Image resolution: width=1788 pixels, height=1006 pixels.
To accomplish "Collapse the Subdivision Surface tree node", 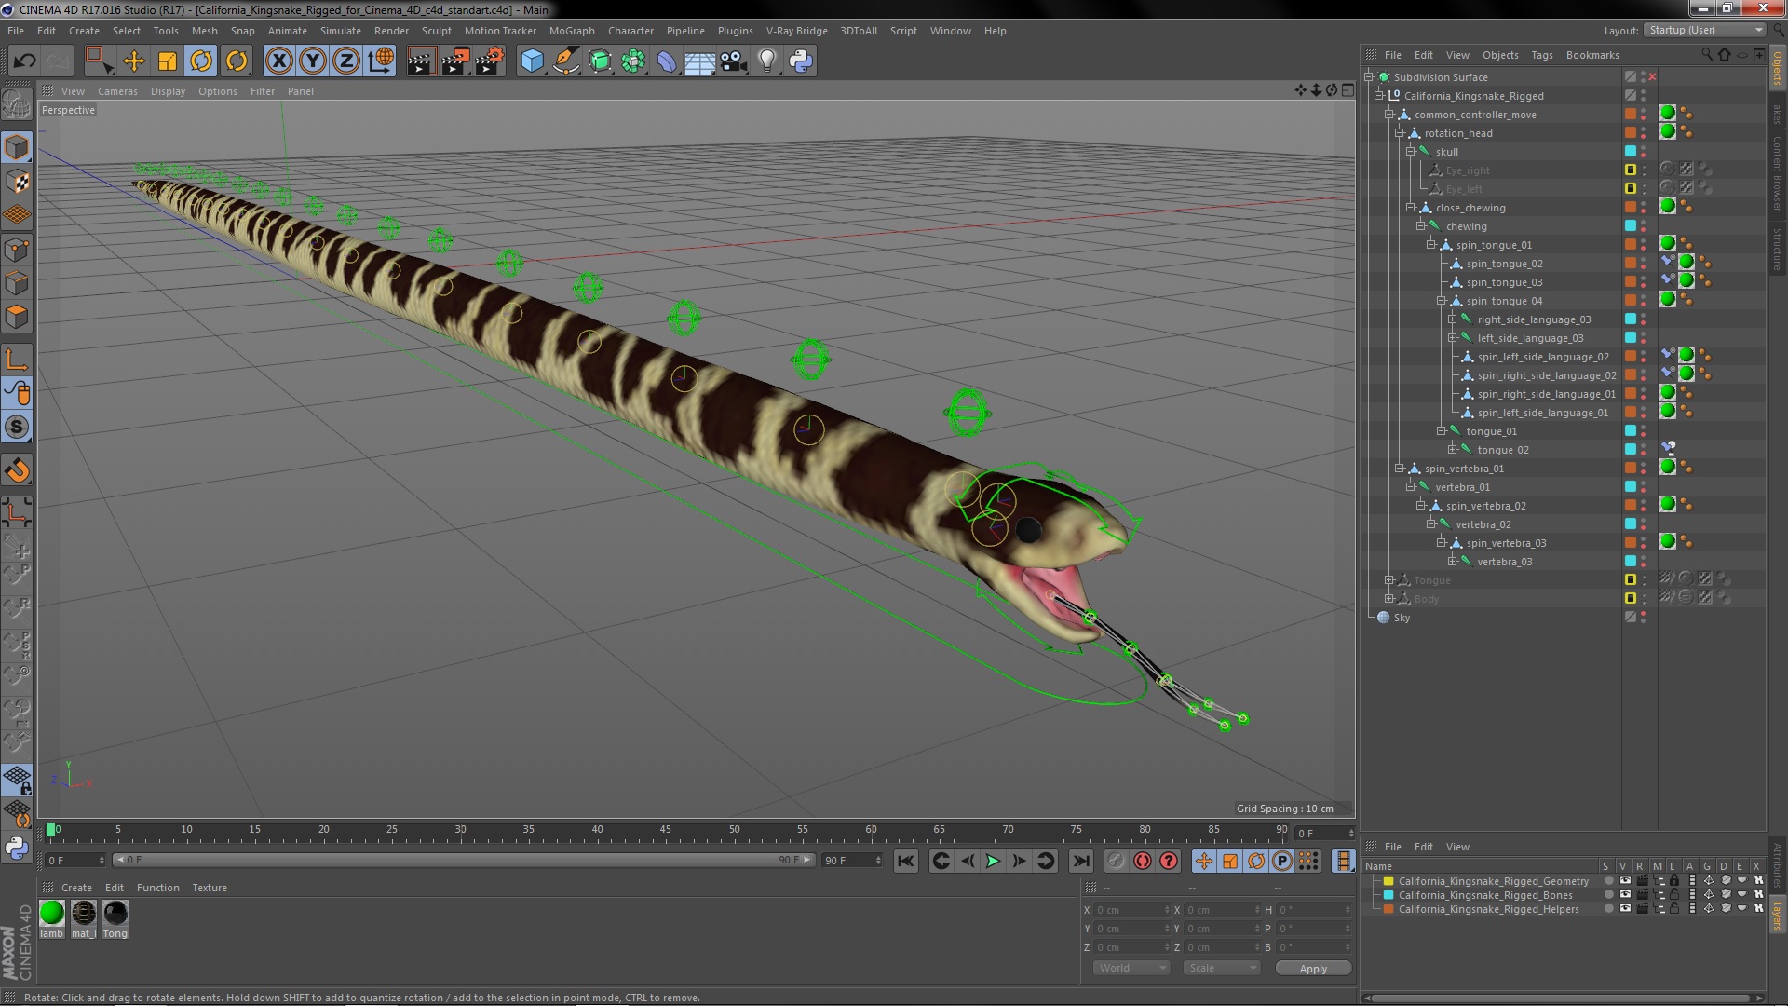I will click(1370, 77).
